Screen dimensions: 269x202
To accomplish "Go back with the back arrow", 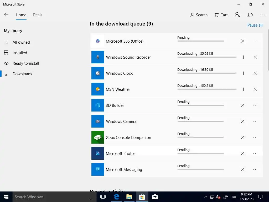I will click(6, 15).
